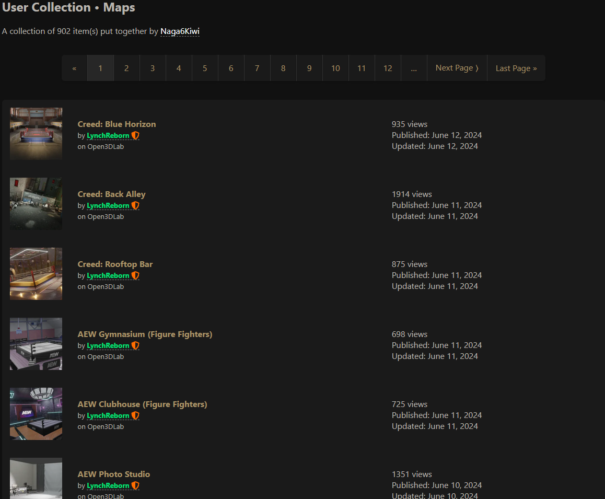Click the '935 views' text
This screenshot has width=605, height=499.
coord(410,124)
